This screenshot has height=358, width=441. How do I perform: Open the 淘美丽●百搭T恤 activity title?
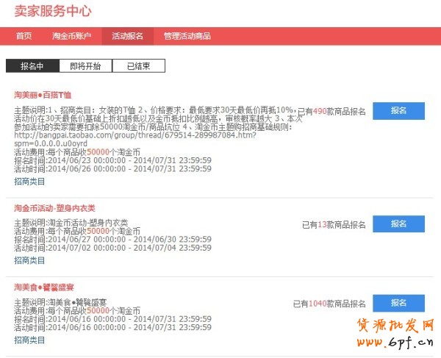pyautogui.click(x=43, y=95)
